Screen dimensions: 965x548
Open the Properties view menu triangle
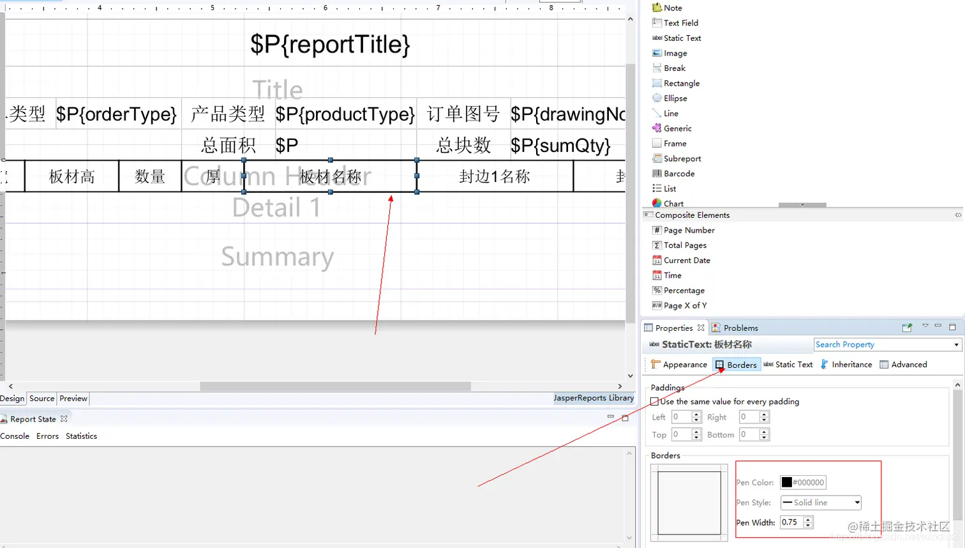[x=925, y=326]
